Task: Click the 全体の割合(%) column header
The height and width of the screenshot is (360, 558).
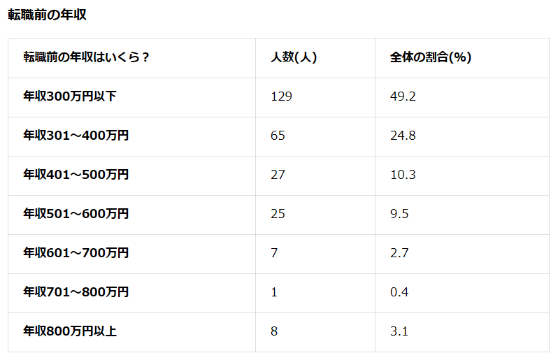Action: (x=430, y=57)
